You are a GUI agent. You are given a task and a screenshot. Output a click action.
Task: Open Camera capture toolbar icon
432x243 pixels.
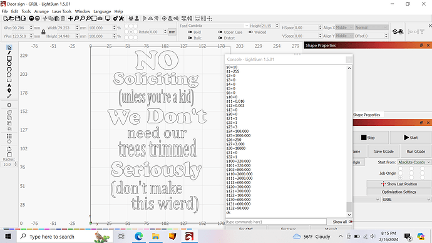pyautogui.click(x=100, y=18)
